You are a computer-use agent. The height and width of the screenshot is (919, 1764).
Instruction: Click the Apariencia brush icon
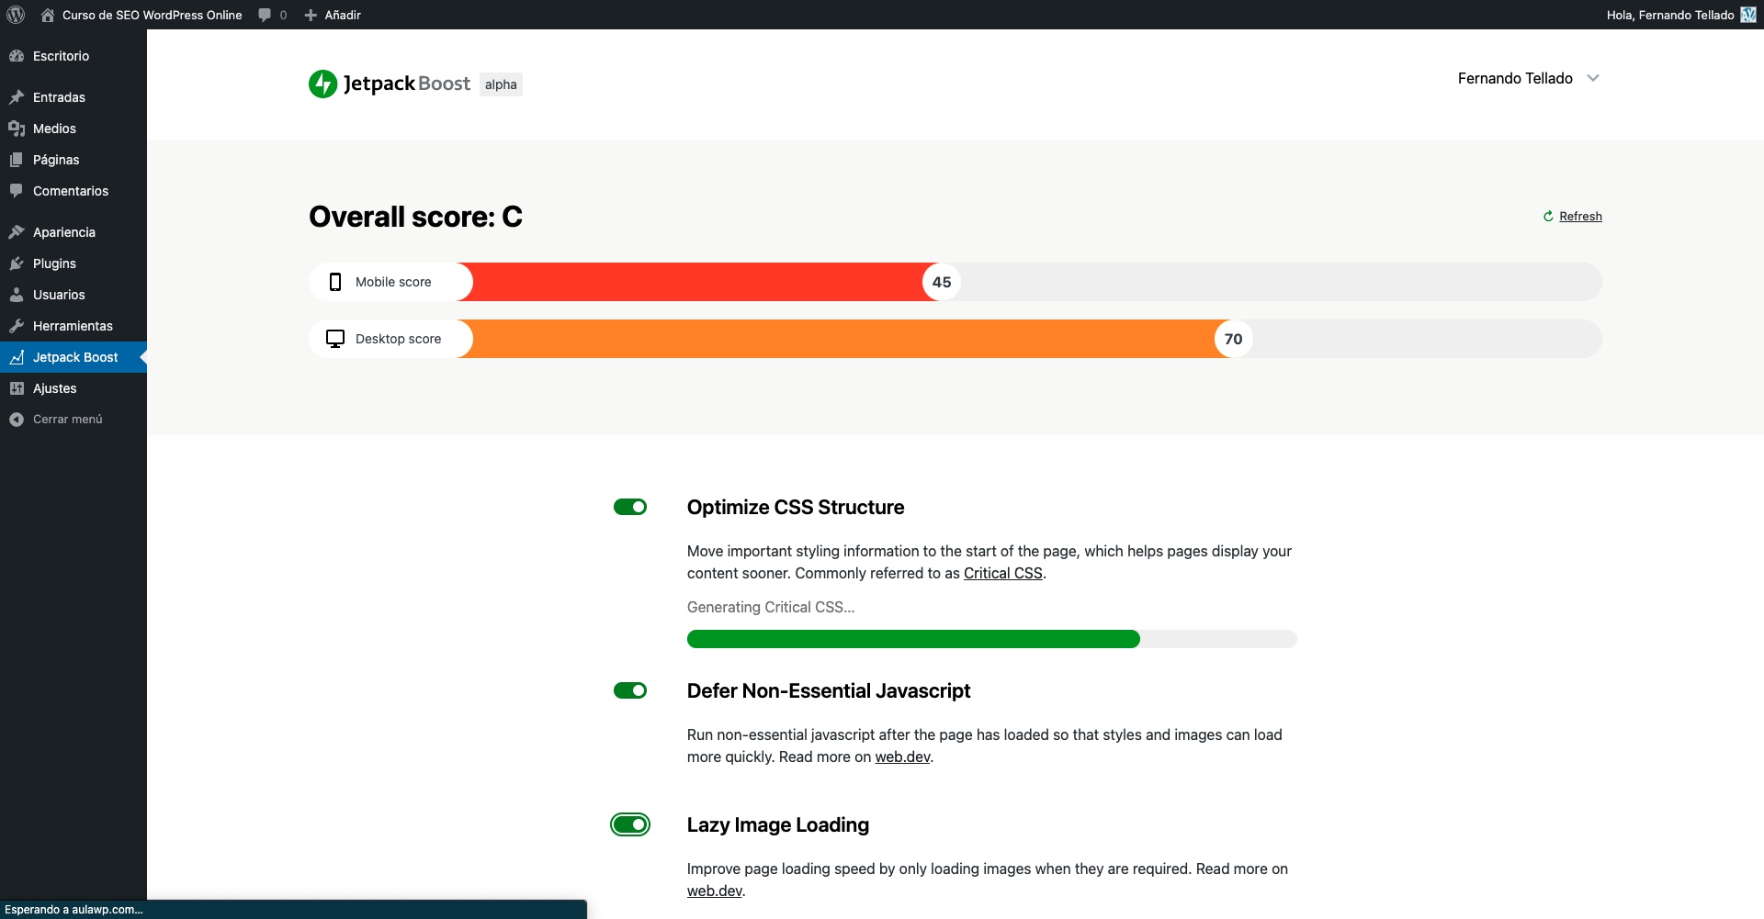(17, 232)
